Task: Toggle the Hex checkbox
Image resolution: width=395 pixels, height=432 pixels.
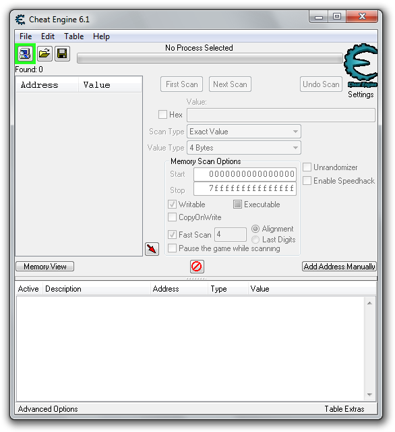Action: pyautogui.click(x=162, y=114)
